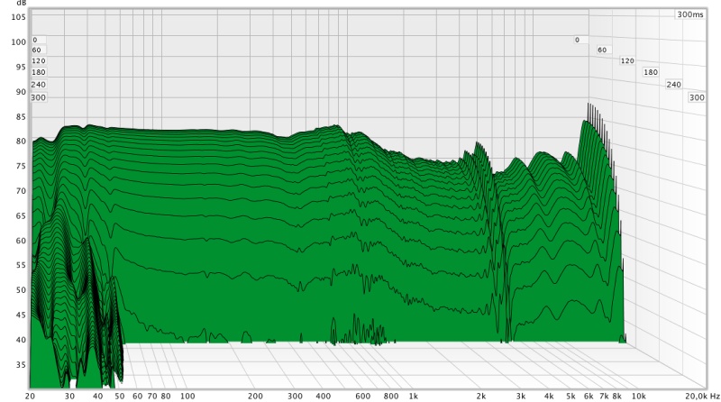Viewport: 721px width, 402px height.
Task: Click the 1k frequency axis label
Action: 413,396
